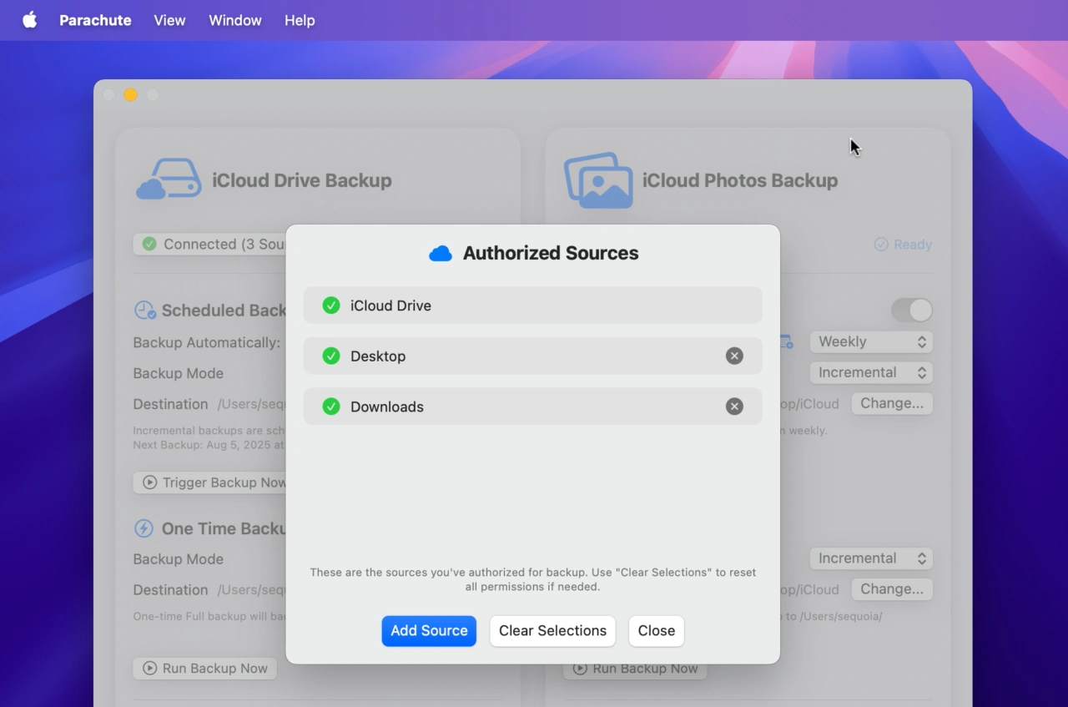Click the green checkmark beside iCloud Drive
1068x707 pixels.
tap(331, 306)
